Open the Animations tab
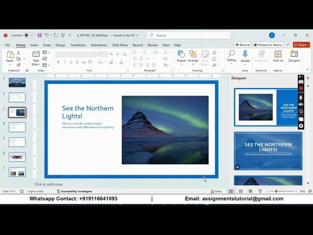 click(99, 45)
